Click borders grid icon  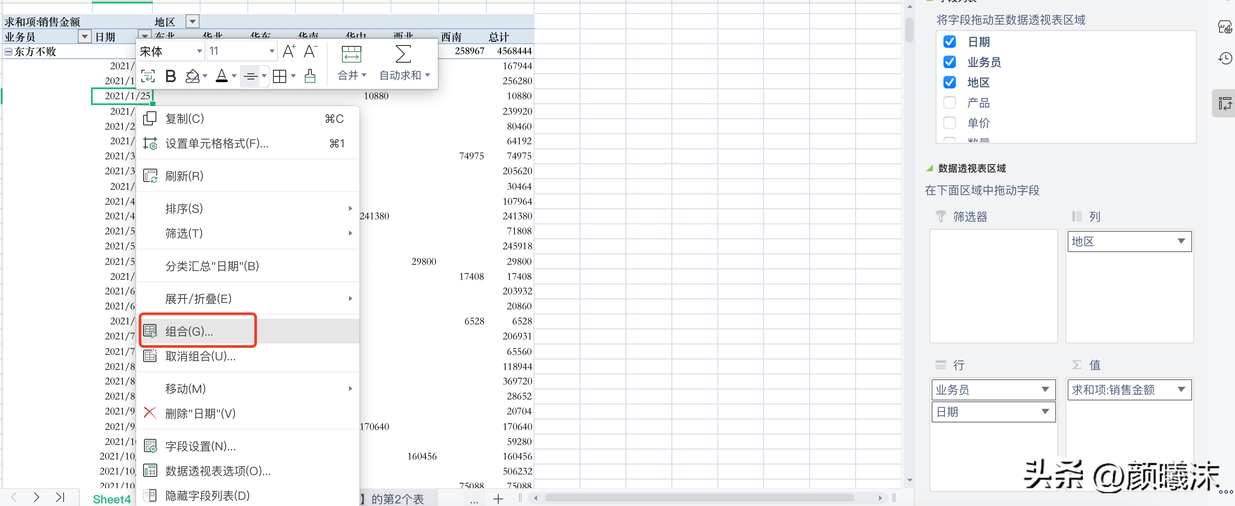(280, 76)
